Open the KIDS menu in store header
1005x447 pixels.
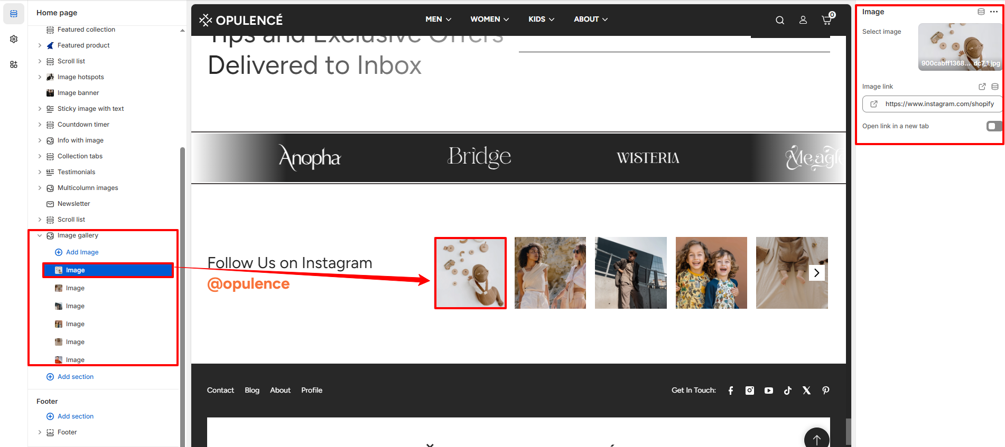pos(542,19)
